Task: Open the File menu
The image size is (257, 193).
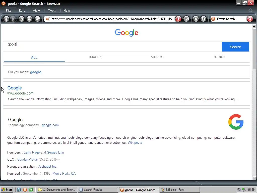Action: (9, 10)
